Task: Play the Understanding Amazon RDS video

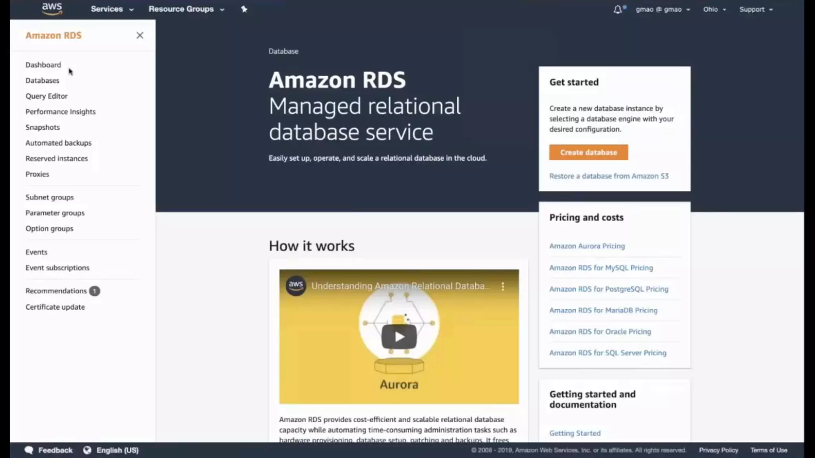Action: 399,337
